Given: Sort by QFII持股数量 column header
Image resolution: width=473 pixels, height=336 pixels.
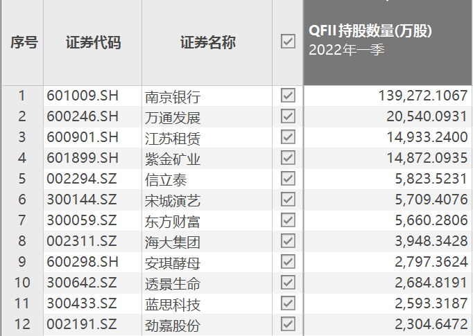Looking at the screenshot, I should click(x=388, y=42).
